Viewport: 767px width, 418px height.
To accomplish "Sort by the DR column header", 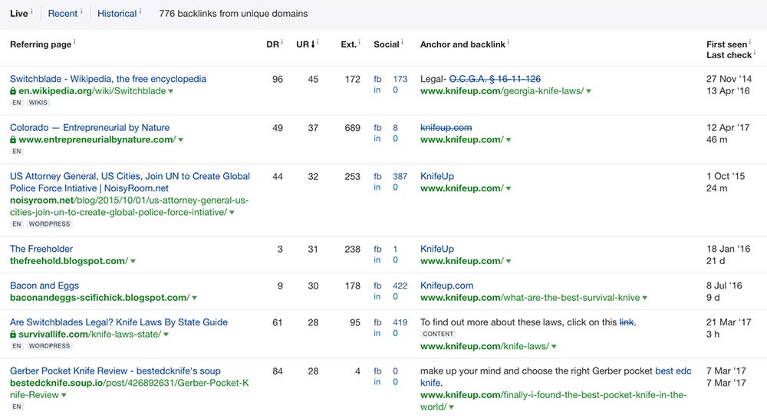I will tap(272, 44).
